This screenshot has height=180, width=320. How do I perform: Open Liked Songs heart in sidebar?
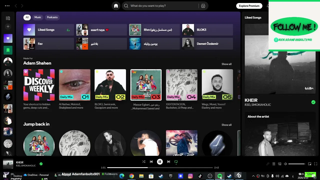pyautogui.click(x=8, y=38)
